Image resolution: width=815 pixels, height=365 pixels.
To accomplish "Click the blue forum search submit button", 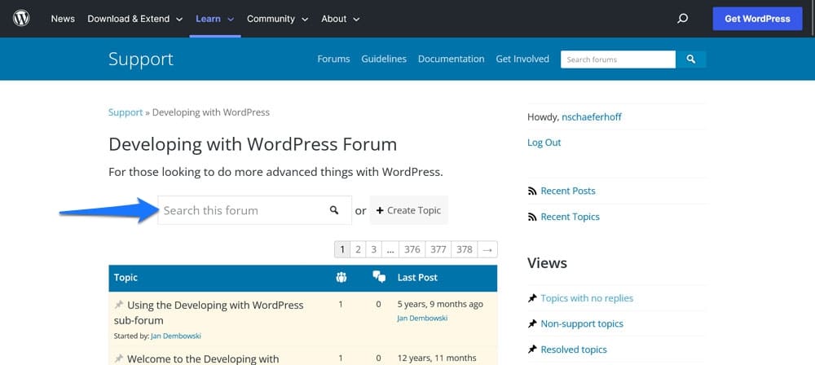I will tap(691, 59).
